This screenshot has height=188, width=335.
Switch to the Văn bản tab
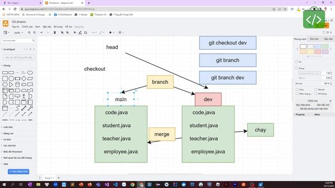(x=314, y=39)
